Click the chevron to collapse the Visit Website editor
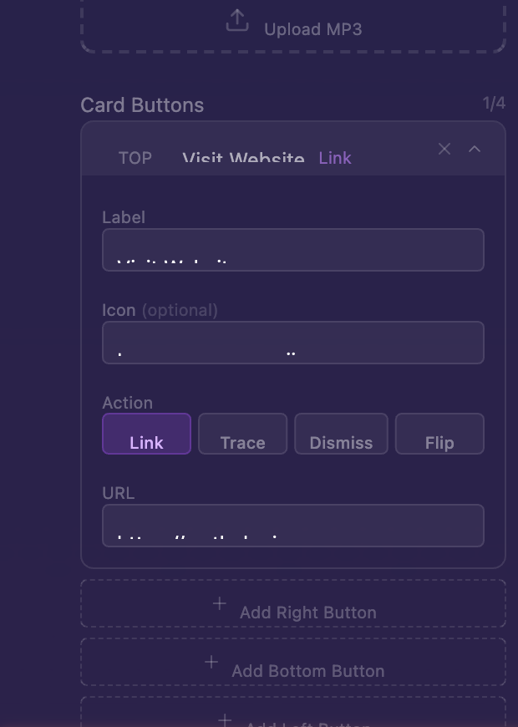The height and width of the screenshot is (727, 518). tap(475, 149)
